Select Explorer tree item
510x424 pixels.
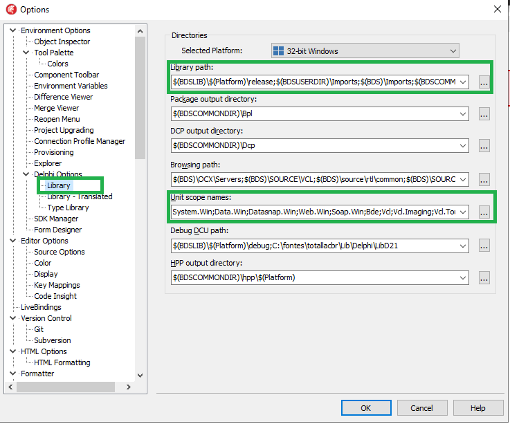click(x=48, y=163)
